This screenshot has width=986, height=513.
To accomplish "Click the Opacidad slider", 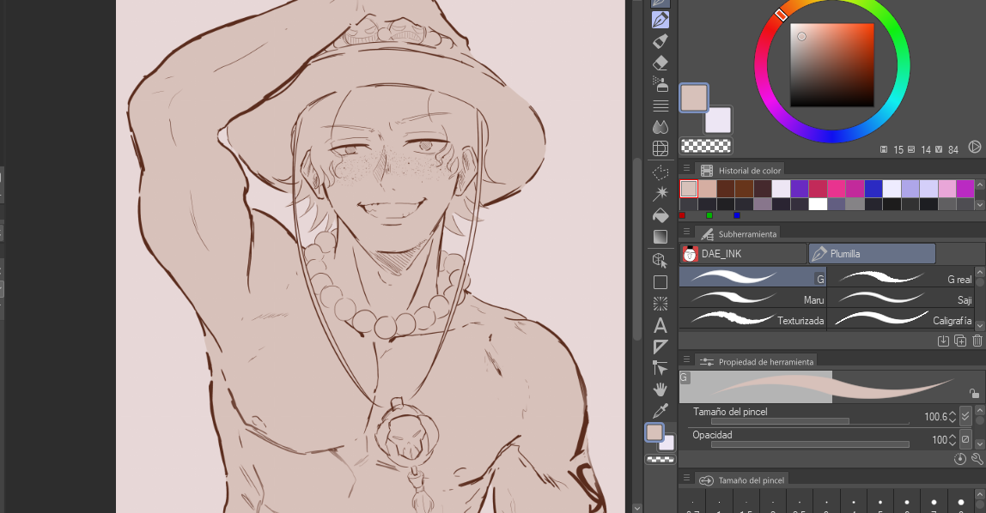I will [x=810, y=444].
